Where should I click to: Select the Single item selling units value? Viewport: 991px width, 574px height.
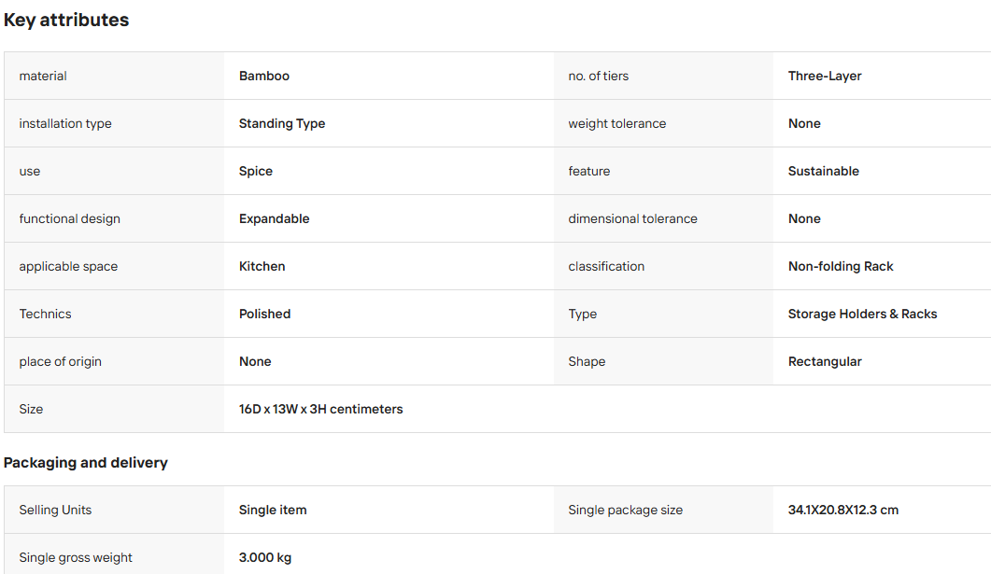273,511
